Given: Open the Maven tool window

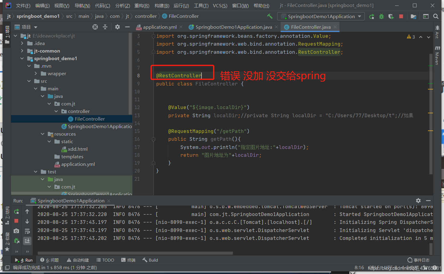Looking at the screenshot, I should point(437,56).
